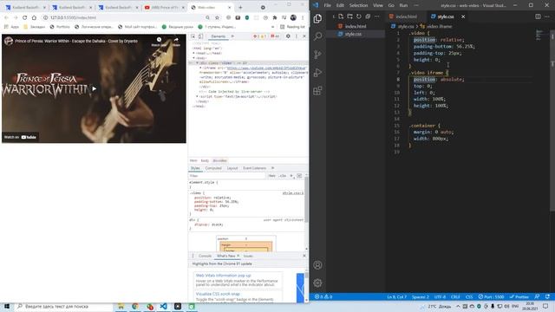Open the Search view in VS Code
Viewport: 555px width, 312px height.
tap(317, 36)
